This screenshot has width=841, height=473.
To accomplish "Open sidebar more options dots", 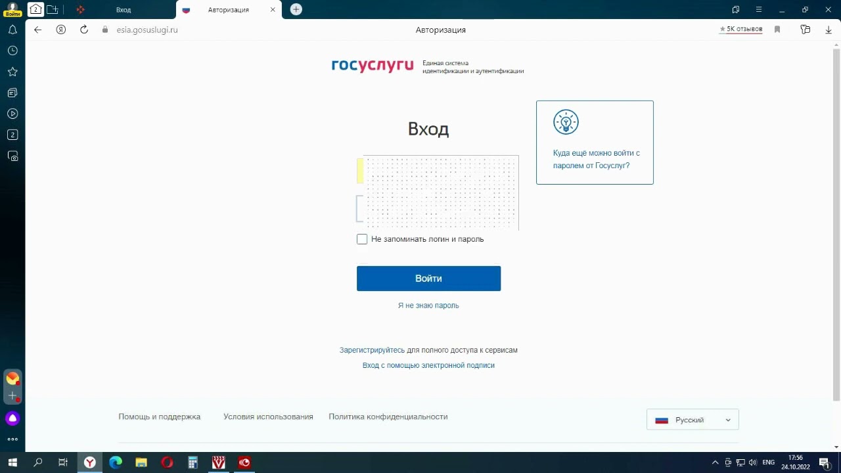I will (x=12, y=439).
